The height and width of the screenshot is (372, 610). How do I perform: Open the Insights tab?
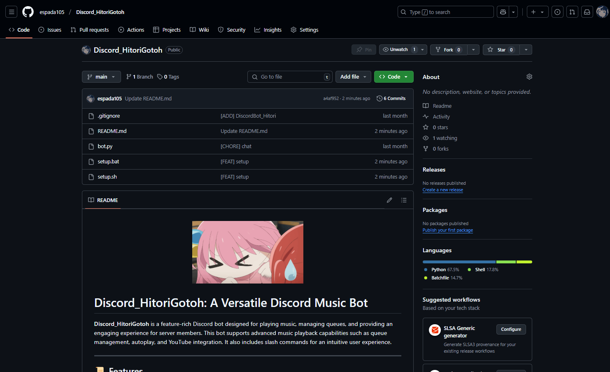point(268,30)
